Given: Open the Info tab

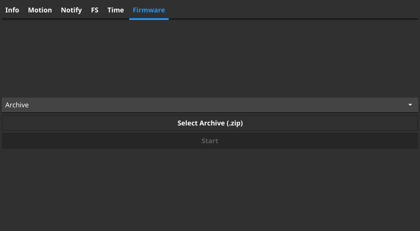Looking at the screenshot, I should pos(12,10).
